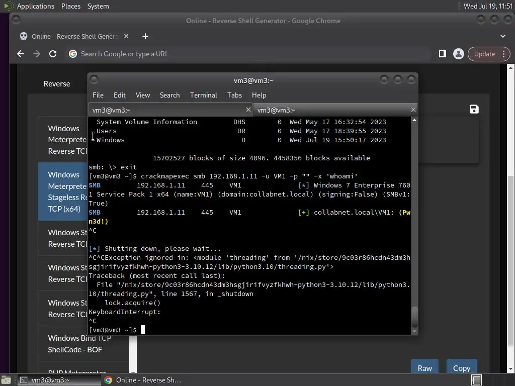This screenshot has width=515, height=386.
Task: Close first terminal tab
Action: [248, 110]
